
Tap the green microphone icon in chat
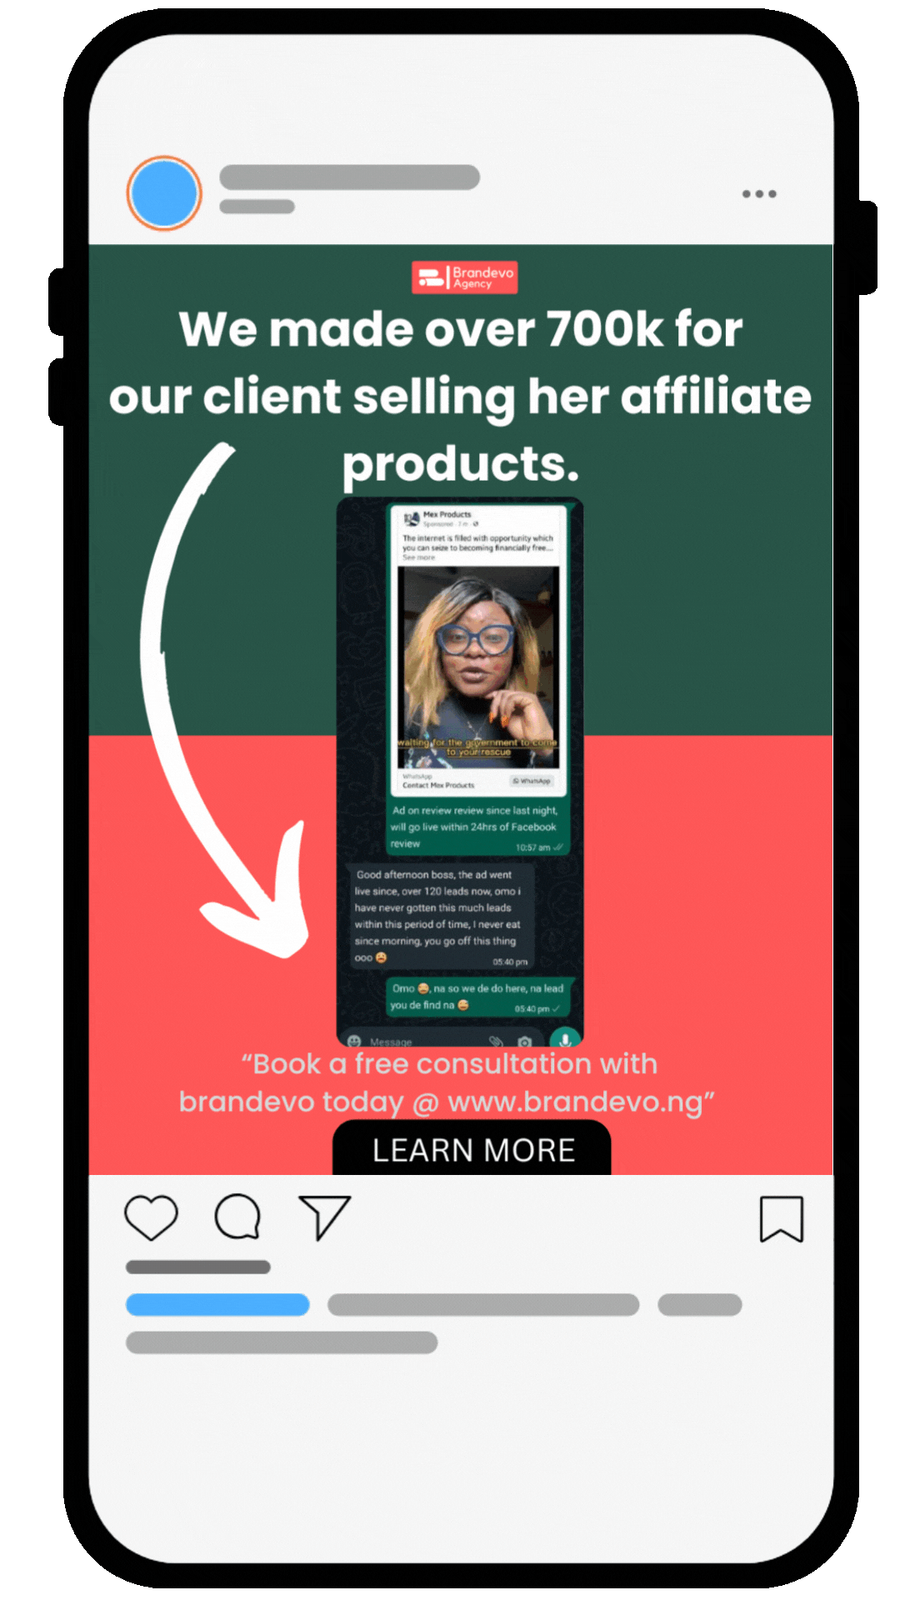[x=565, y=1038]
